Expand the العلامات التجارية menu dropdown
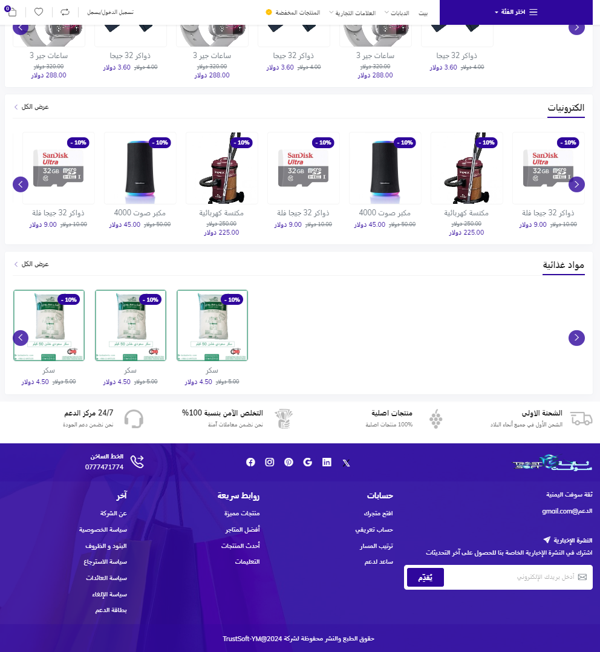 tap(353, 13)
